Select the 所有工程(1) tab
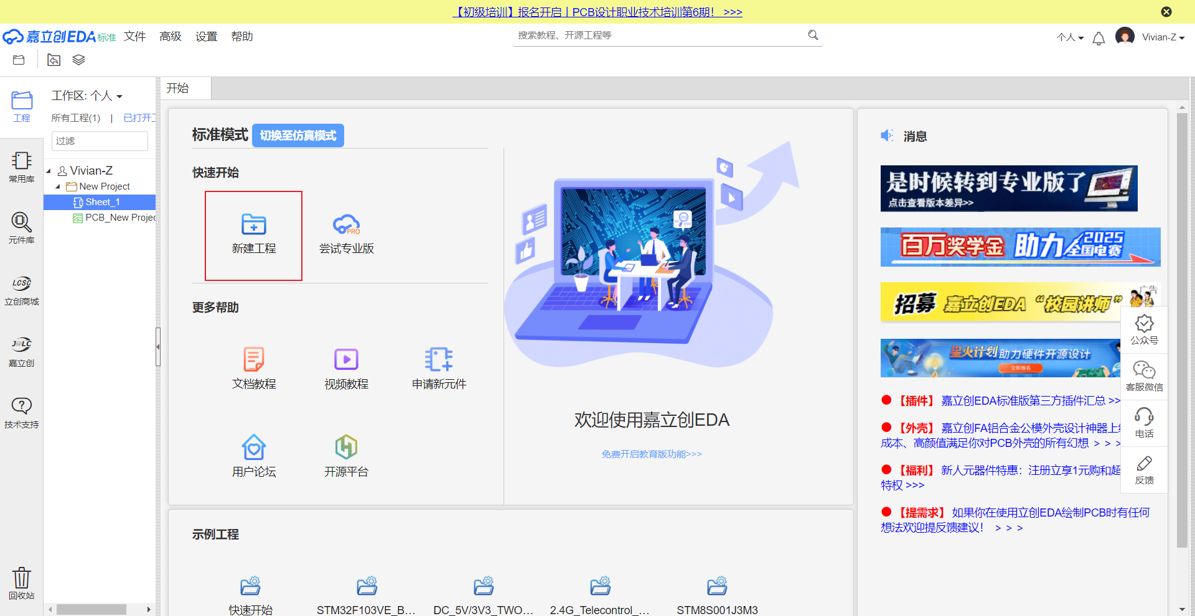This screenshot has width=1195, height=616. (x=76, y=118)
